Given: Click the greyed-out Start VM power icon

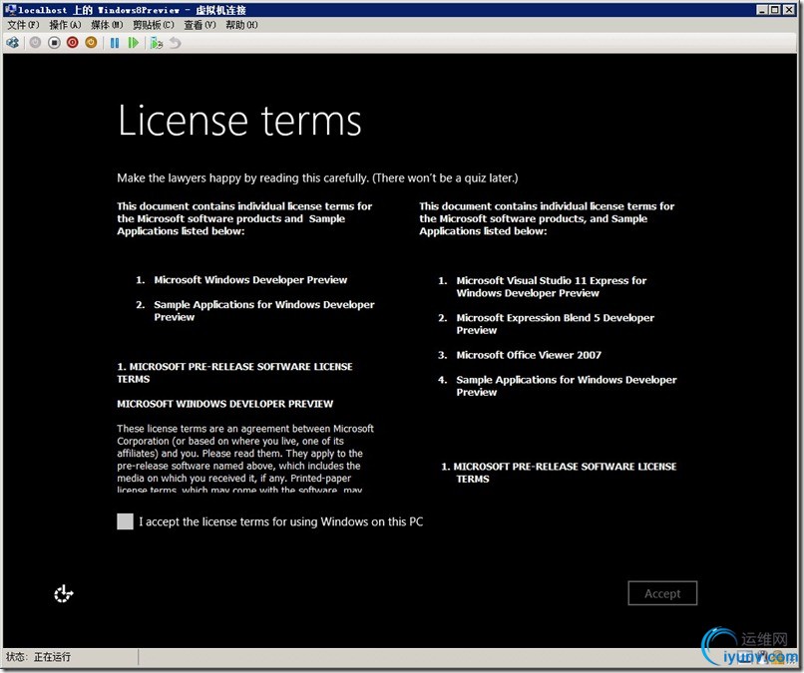Looking at the screenshot, I should [x=35, y=43].
